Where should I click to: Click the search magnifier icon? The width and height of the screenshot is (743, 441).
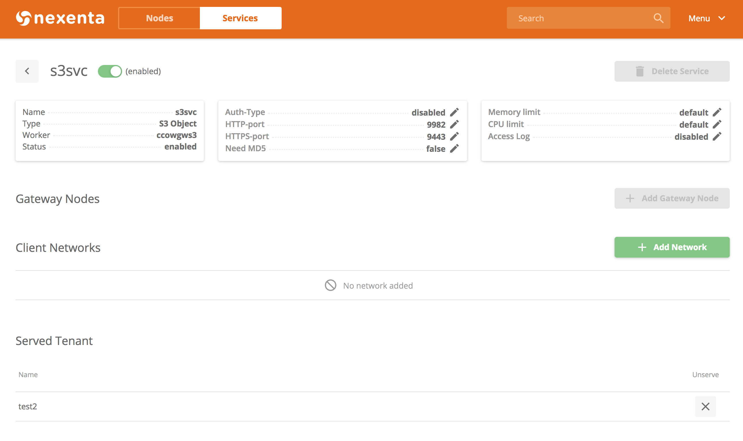pyautogui.click(x=658, y=18)
